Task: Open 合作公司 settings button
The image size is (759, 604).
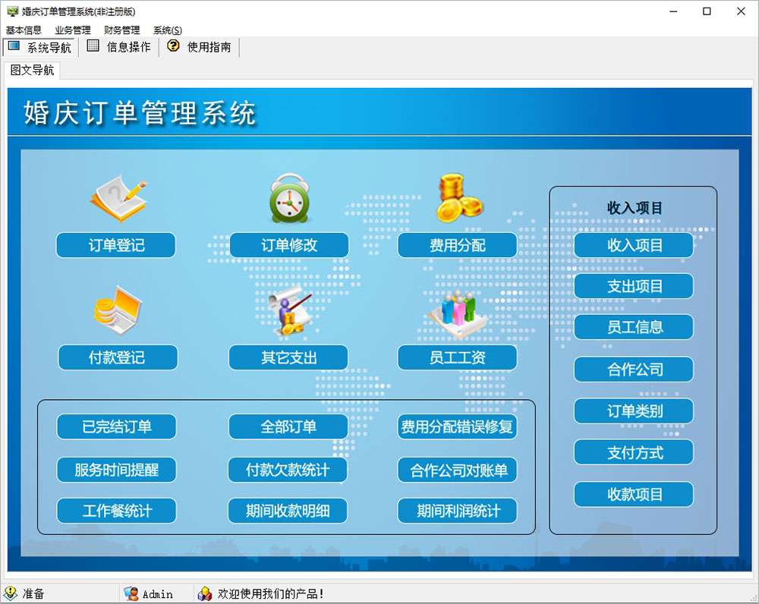Action: click(634, 370)
